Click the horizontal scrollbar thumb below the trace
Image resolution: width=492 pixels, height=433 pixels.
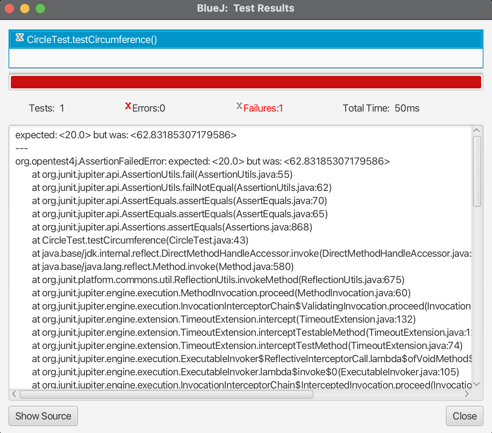click(x=167, y=394)
